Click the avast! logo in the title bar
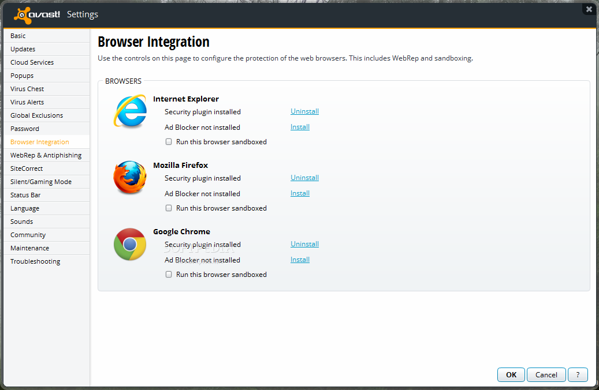Screen dimensions: 599x390 [x=37, y=15]
